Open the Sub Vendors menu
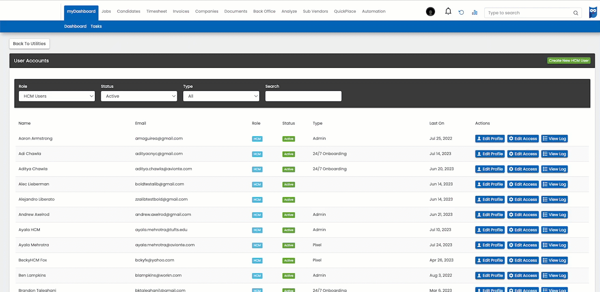The height and width of the screenshot is (292, 600). point(315,11)
